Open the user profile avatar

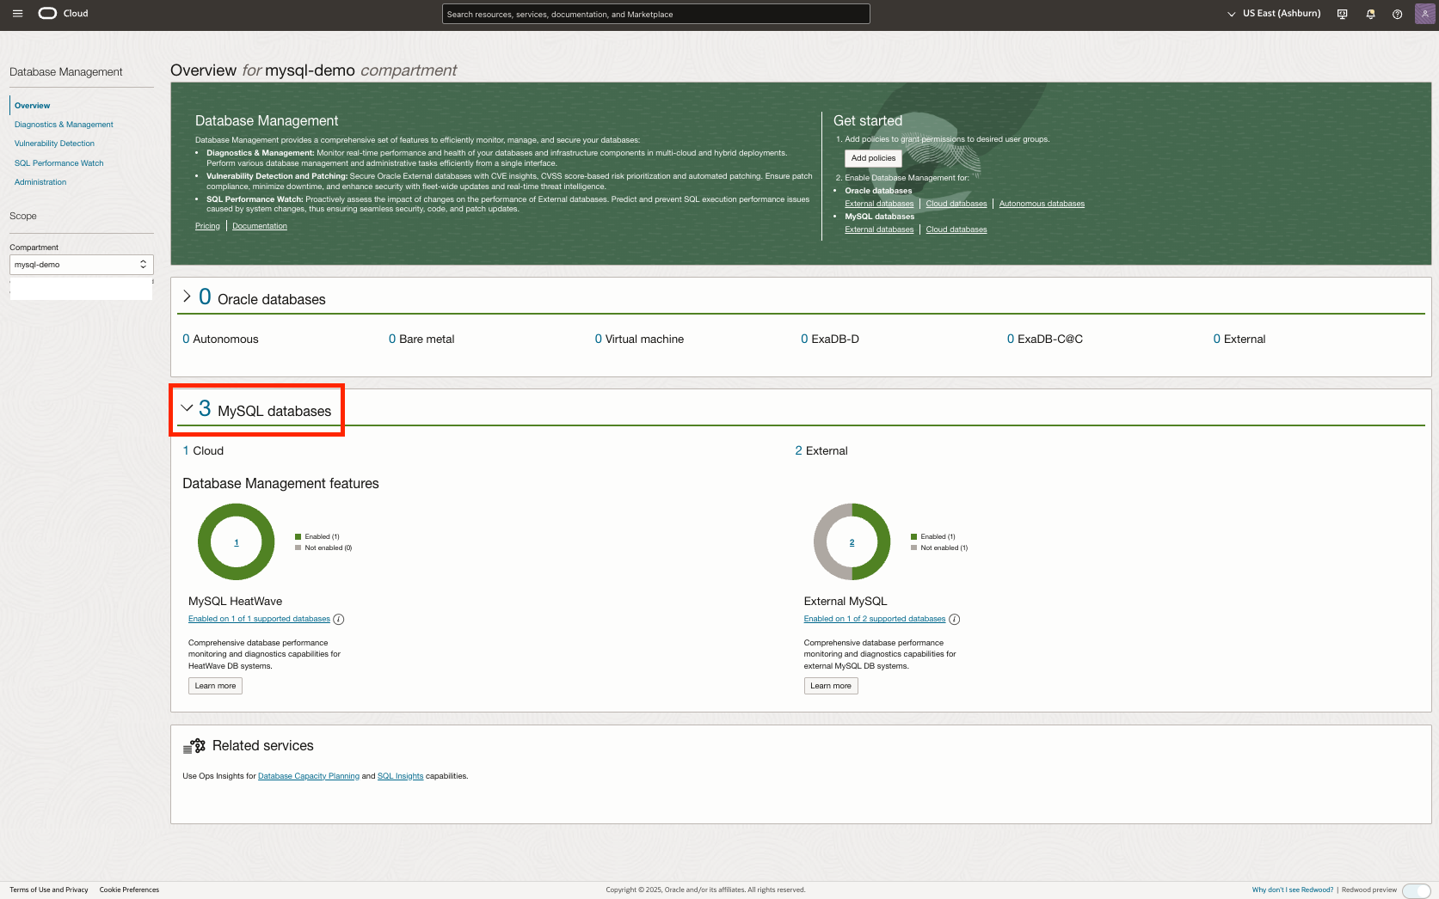tap(1424, 14)
